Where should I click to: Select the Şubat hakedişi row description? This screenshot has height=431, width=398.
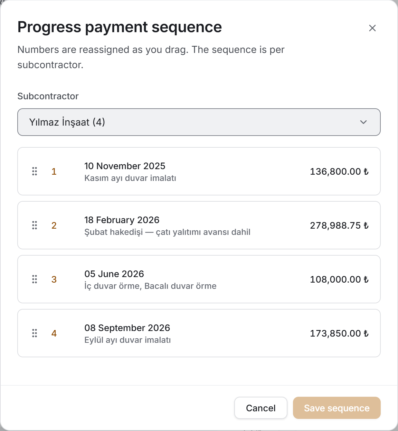pos(167,232)
